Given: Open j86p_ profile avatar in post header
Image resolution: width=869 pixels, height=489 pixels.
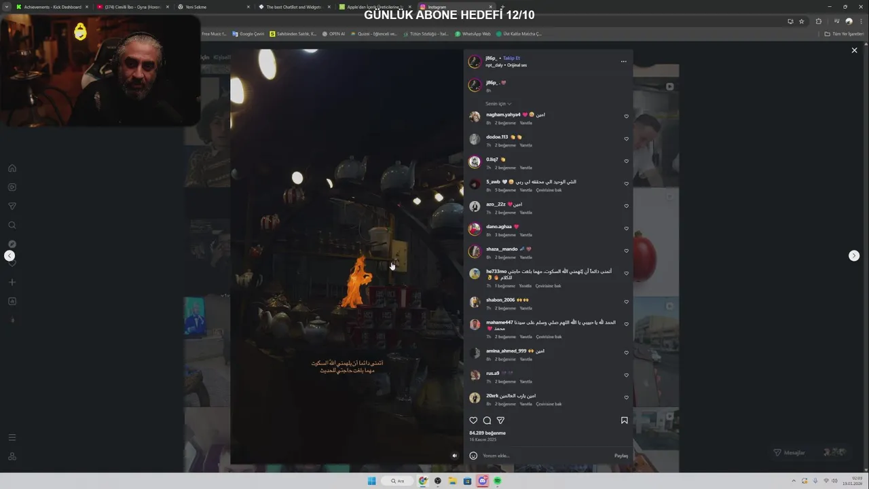Looking at the screenshot, I should (475, 62).
